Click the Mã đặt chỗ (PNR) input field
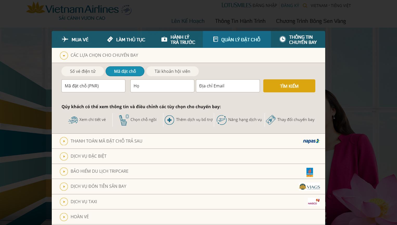The image size is (397, 225). [93, 86]
